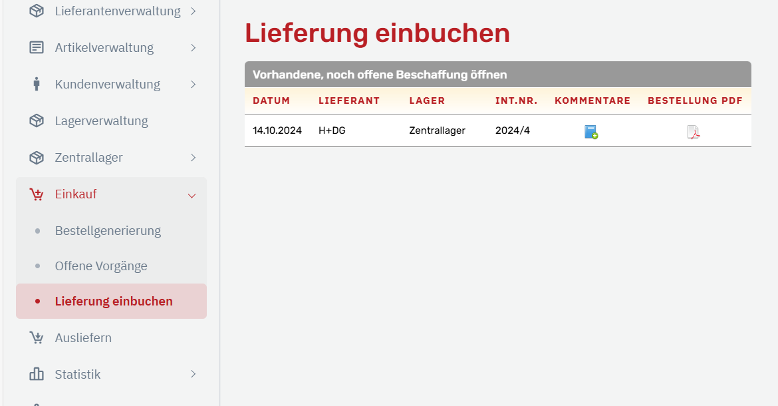Image resolution: width=778 pixels, height=406 pixels.
Task: Go to Ausliefern
Action: coord(83,337)
